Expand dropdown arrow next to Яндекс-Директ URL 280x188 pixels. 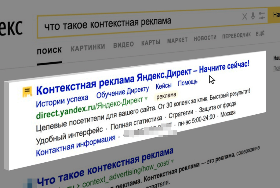[146, 98]
